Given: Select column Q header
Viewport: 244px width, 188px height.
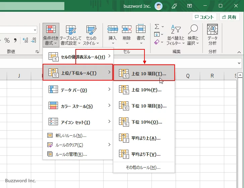Looking at the screenshot, I should tap(188, 76).
